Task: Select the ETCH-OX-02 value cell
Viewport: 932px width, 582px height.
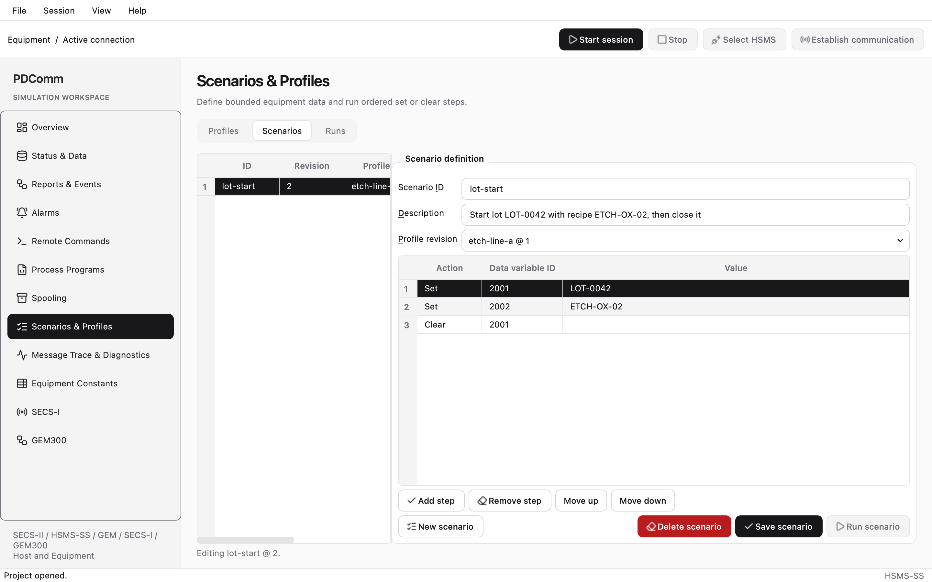Action: 735,307
